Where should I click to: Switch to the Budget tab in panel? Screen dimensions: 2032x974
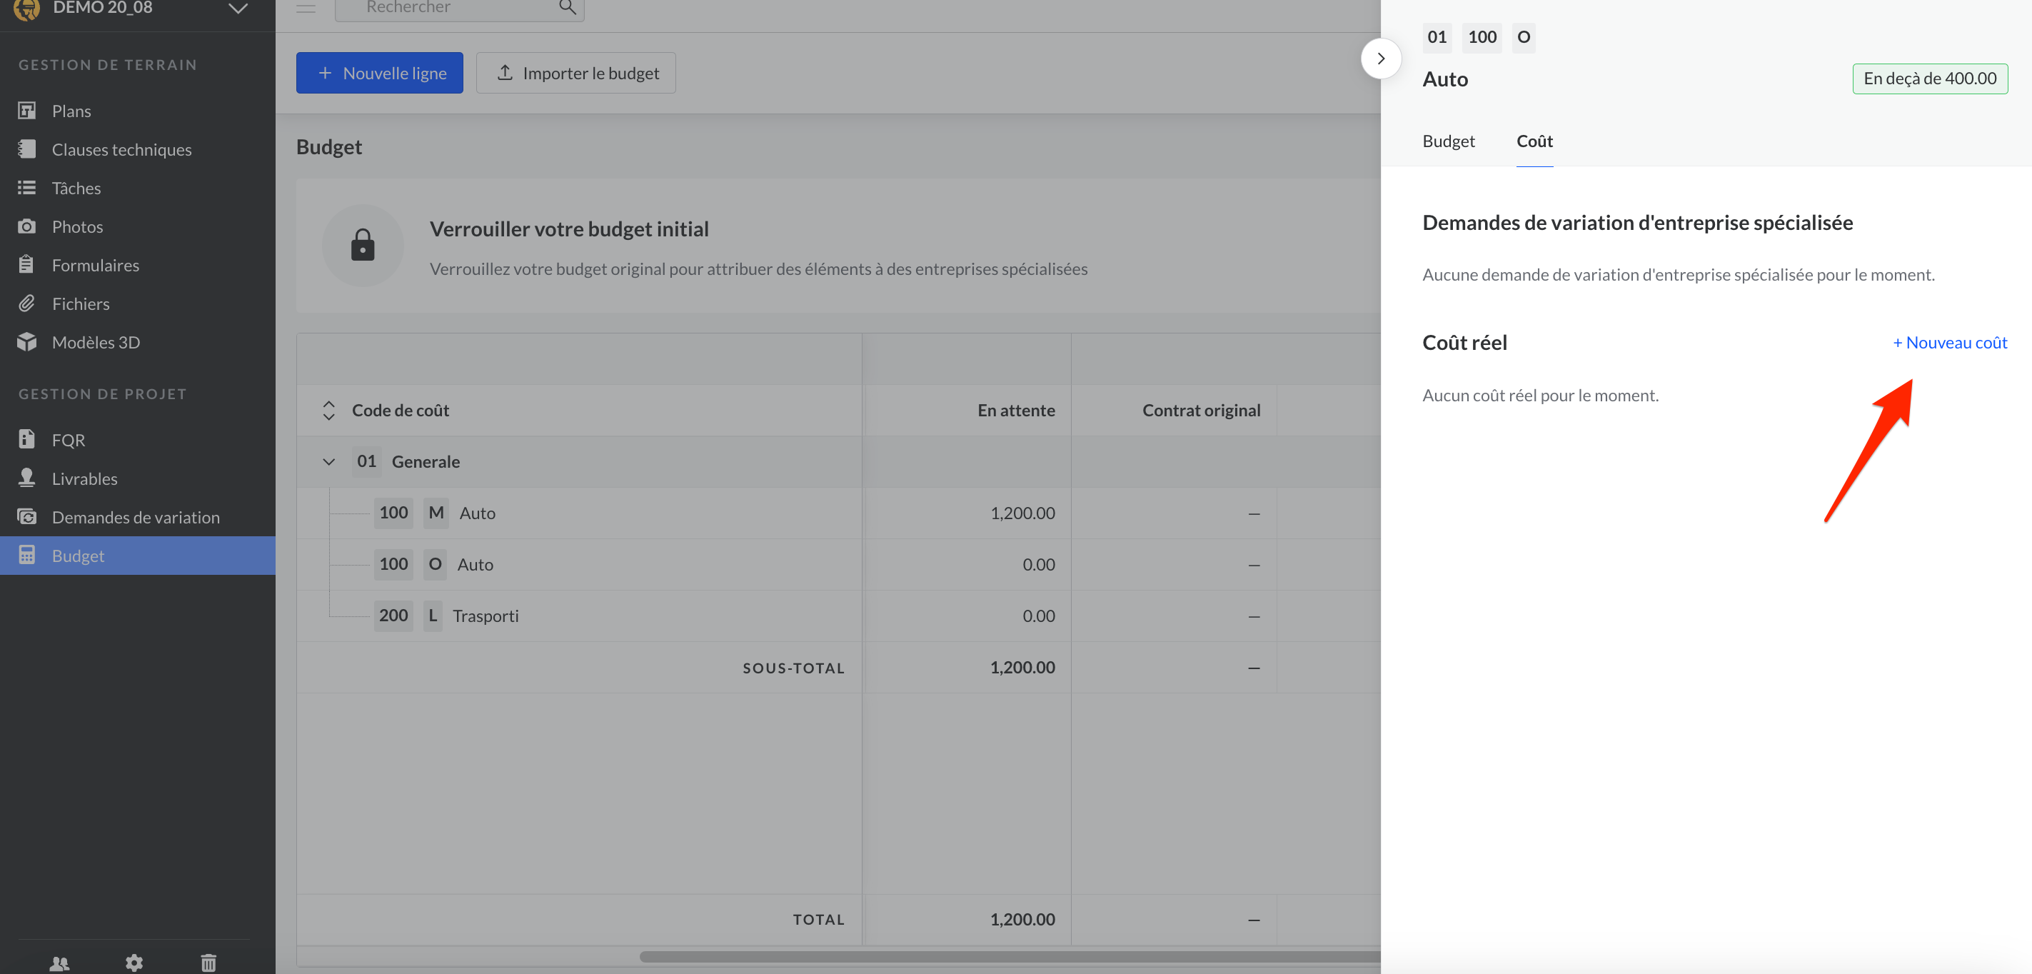click(1448, 141)
